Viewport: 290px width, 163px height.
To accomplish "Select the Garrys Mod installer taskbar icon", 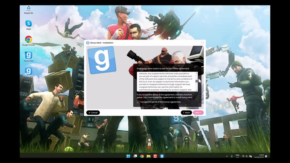I will (x=162, y=156).
